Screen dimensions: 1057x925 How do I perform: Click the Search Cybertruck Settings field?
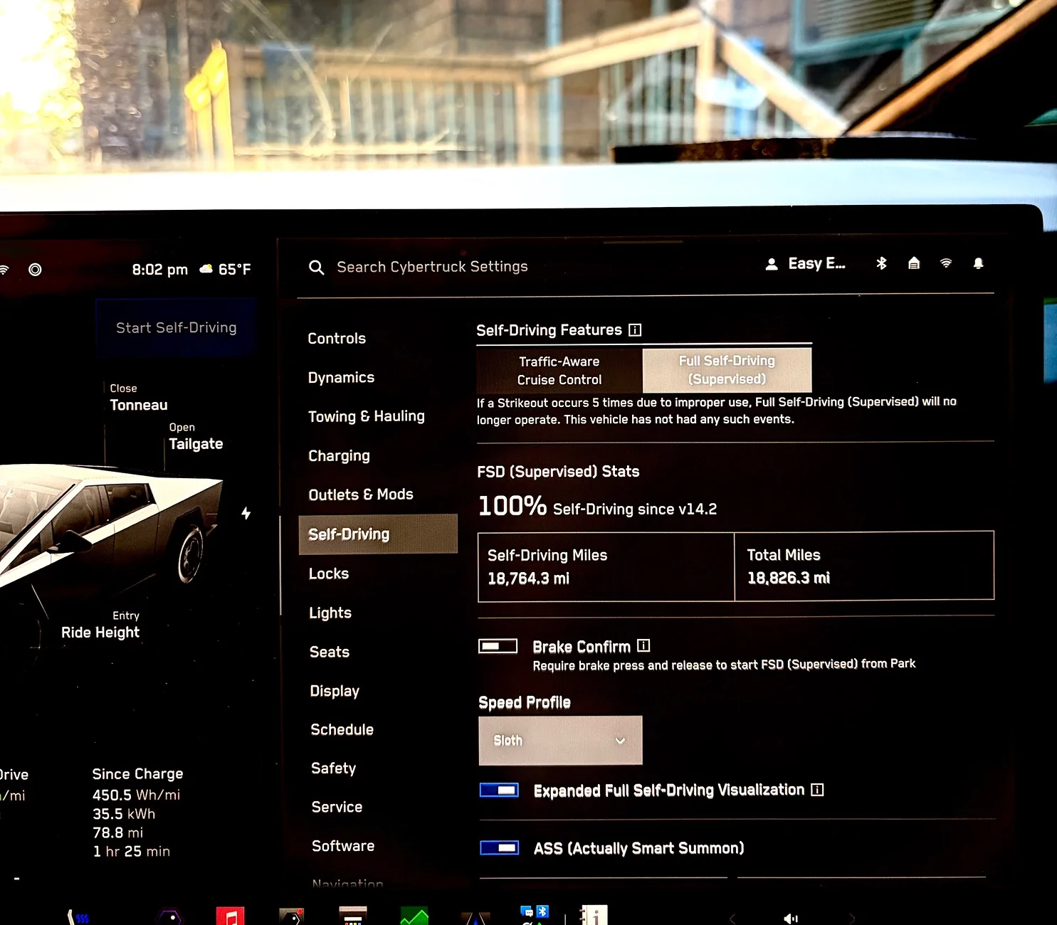(433, 267)
